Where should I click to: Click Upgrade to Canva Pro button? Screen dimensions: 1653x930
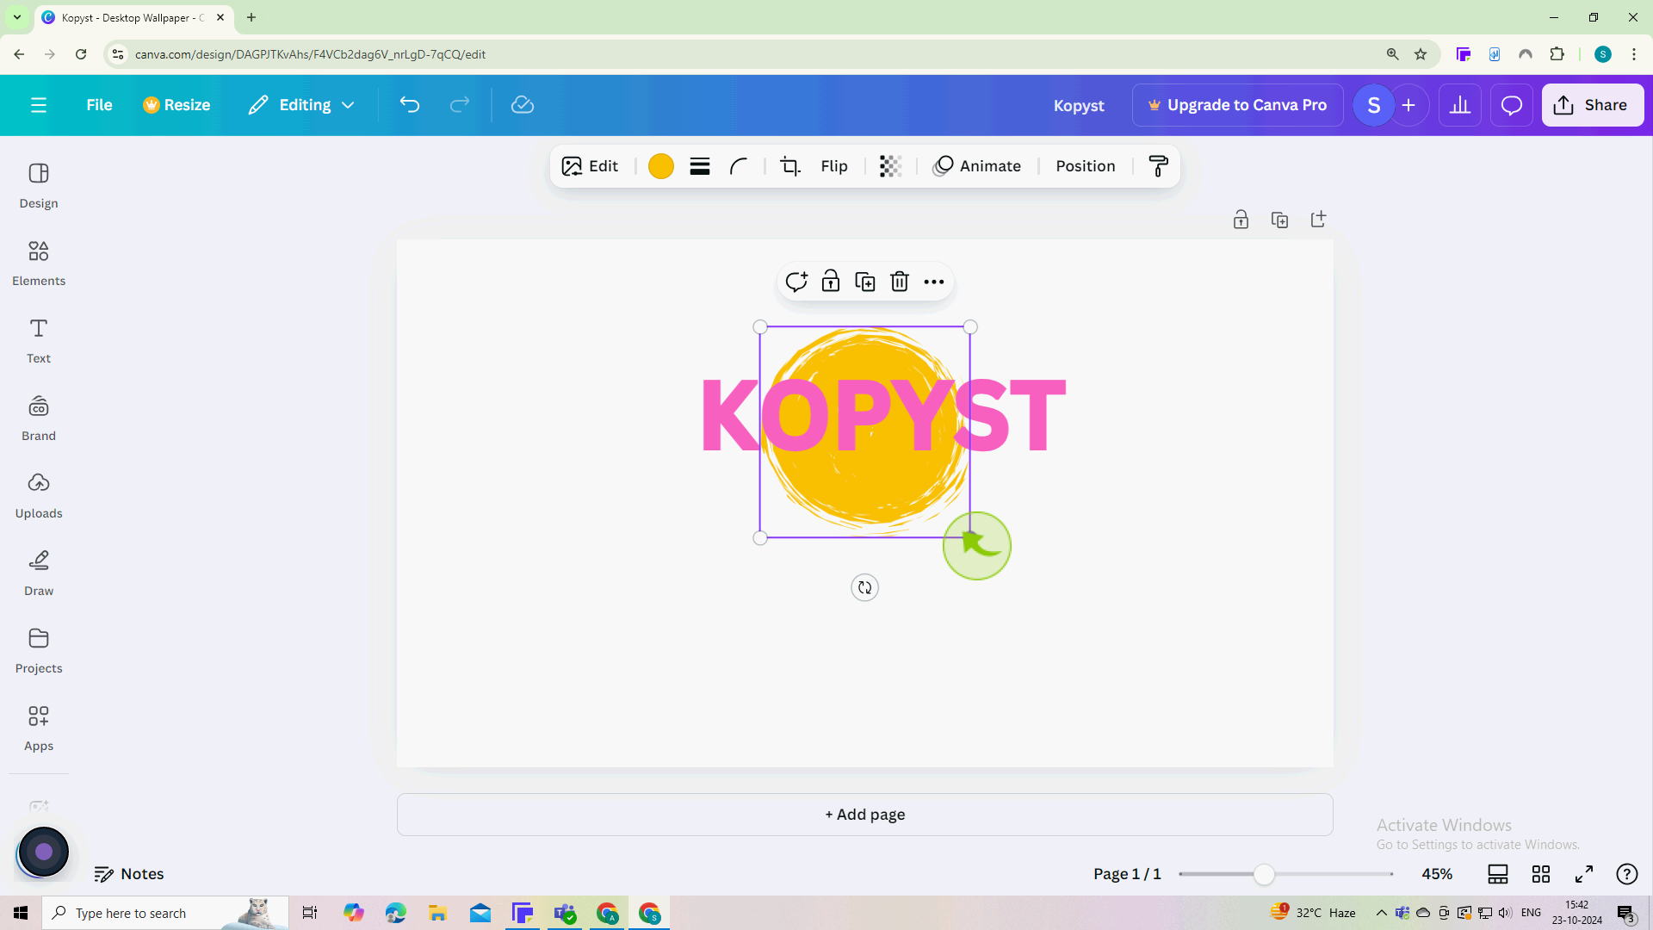(x=1237, y=104)
